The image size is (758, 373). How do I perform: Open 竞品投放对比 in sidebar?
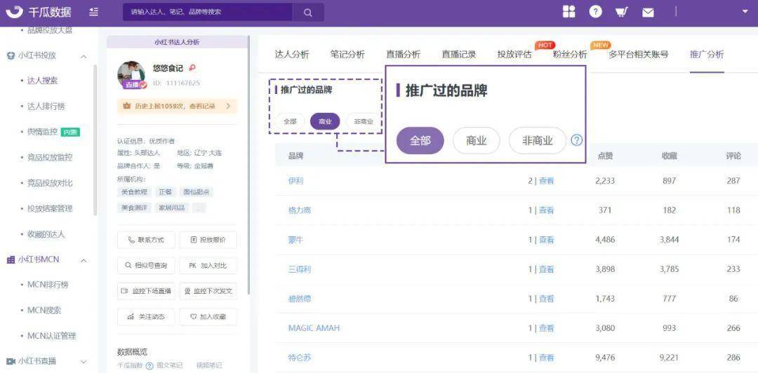(x=50, y=183)
